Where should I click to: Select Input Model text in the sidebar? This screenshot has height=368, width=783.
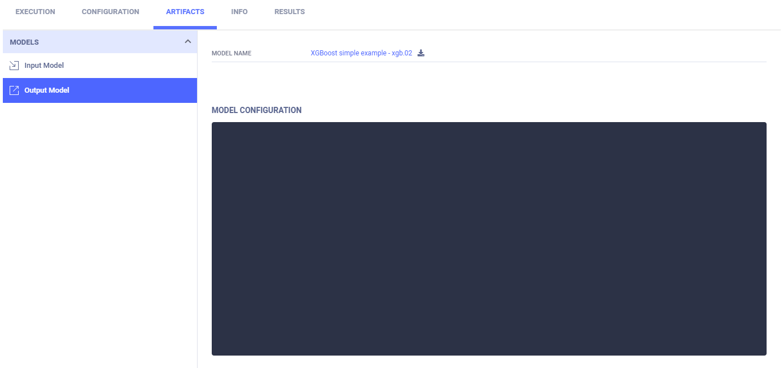(x=44, y=66)
